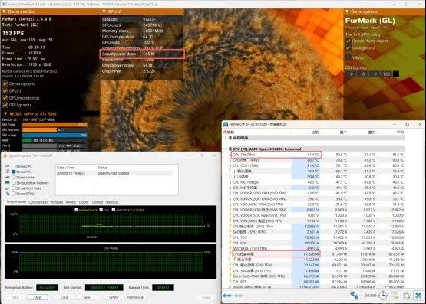The width and height of the screenshot is (426, 304).
Task: Click FurMark app icon in title bar
Action: point(4,4)
